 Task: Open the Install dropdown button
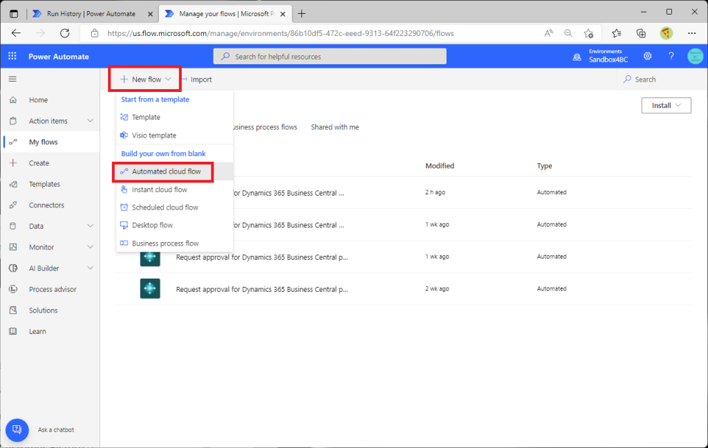tap(666, 105)
